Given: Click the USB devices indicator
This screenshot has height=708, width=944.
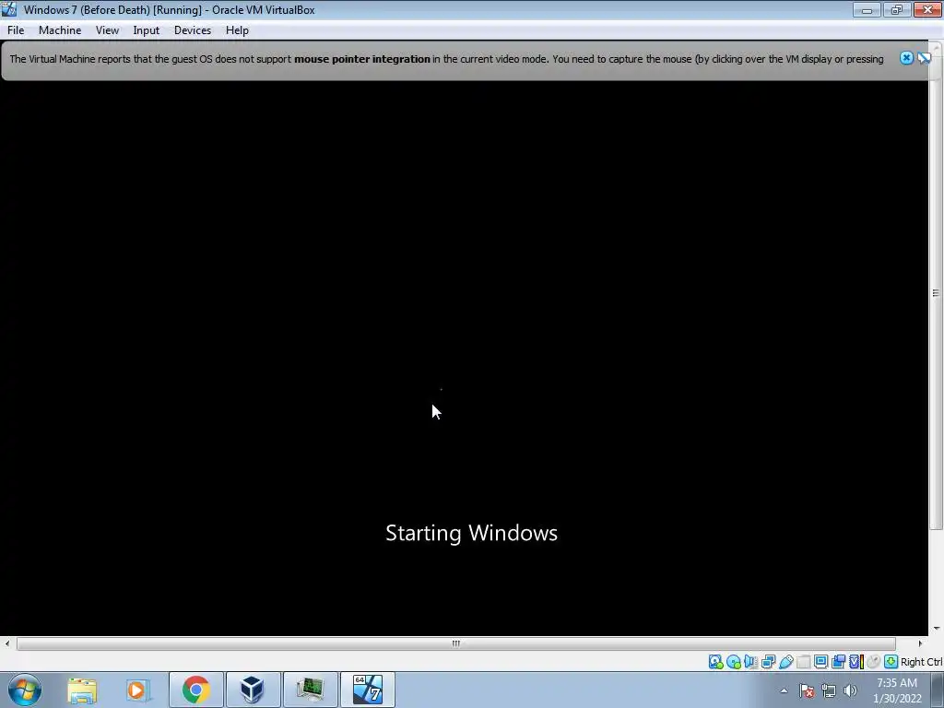Looking at the screenshot, I should point(785,662).
